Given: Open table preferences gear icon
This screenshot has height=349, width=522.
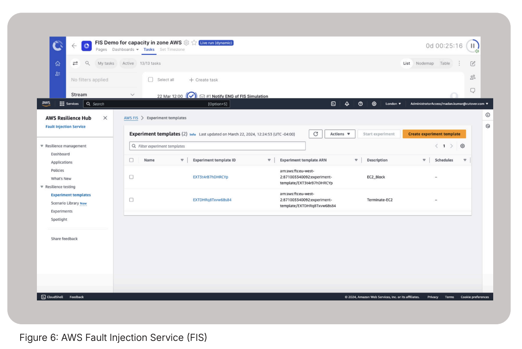Looking at the screenshot, I should pos(463,146).
